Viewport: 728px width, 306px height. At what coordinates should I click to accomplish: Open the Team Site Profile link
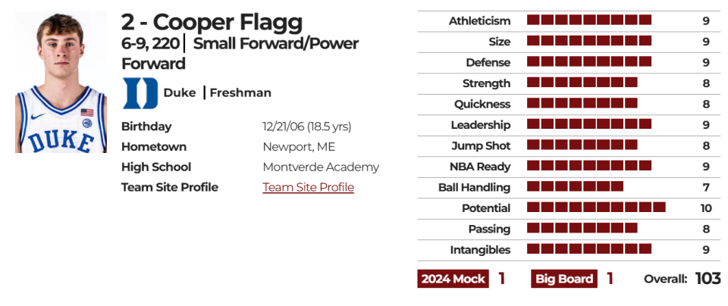coord(309,187)
